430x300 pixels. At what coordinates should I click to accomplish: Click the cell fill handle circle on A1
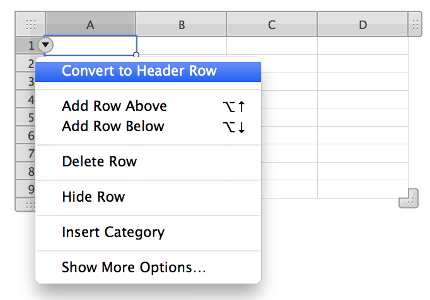tap(136, 55)
